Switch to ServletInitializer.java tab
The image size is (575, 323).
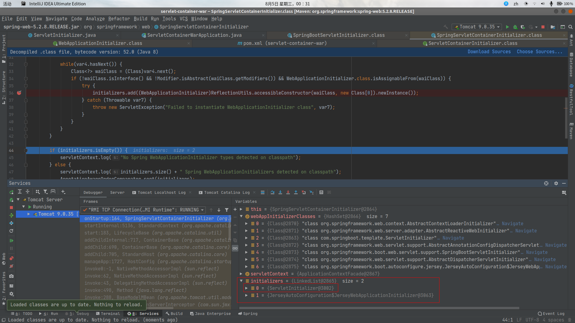65,35
